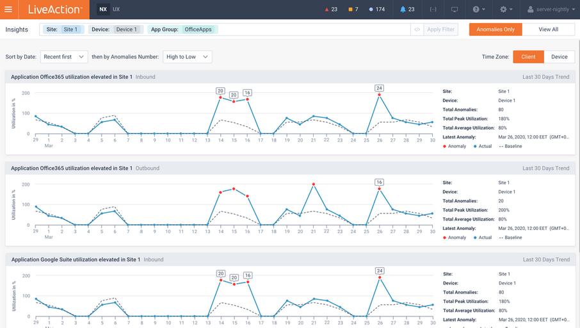580x328 pixels.
Task: Click Last 30 Days Trend in Office365 Inbound card
Action: (545, 77)
